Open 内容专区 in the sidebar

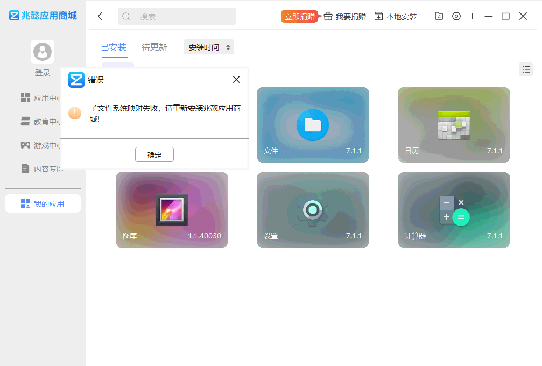(42, 168)
